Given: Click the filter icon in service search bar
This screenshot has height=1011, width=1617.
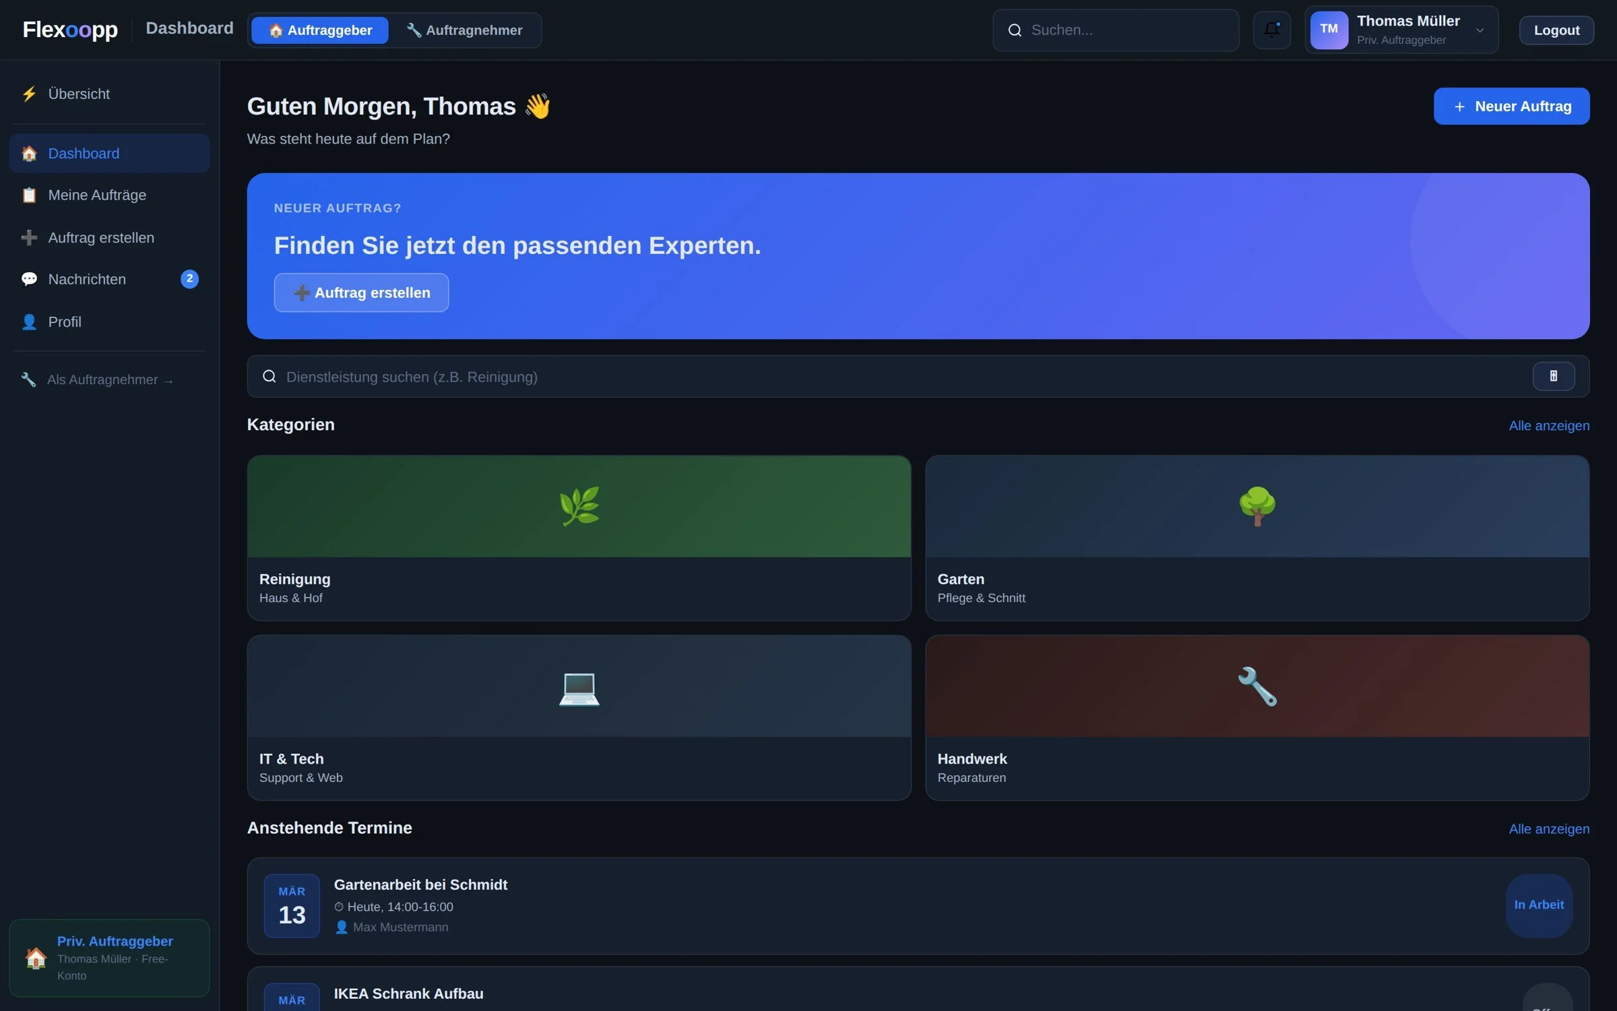Looking at the screenshot, I should [x=1553, y=376].
